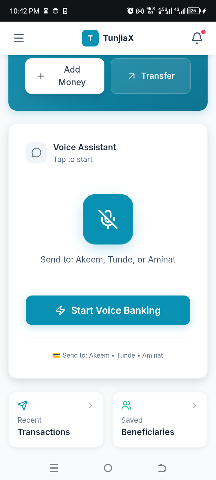Screen dimensions: 216x480
Task: Expand Recent Transactions with its chevron
Action: [x=91, y=405]
